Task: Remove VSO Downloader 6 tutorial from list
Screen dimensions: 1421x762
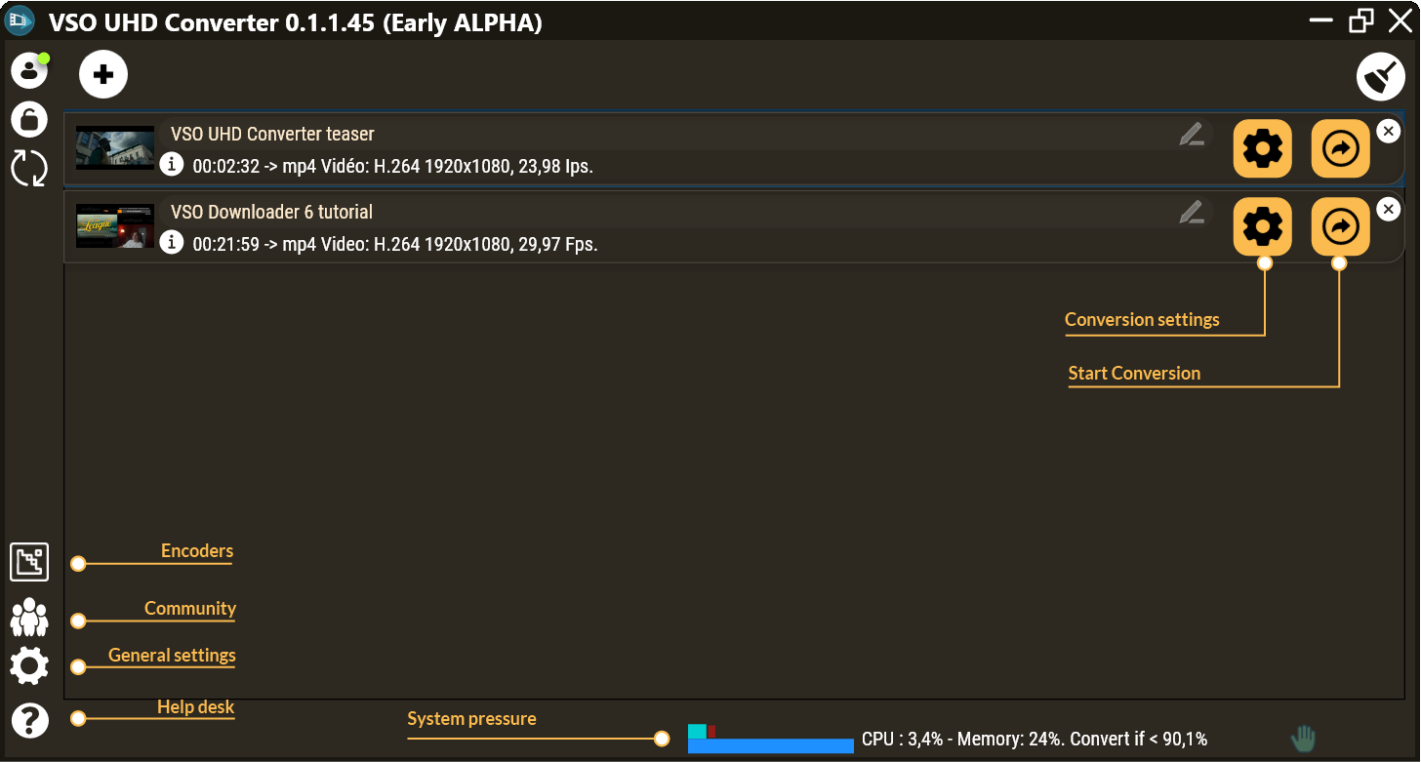Action: pyautogui.click(x=1388, y=209)
